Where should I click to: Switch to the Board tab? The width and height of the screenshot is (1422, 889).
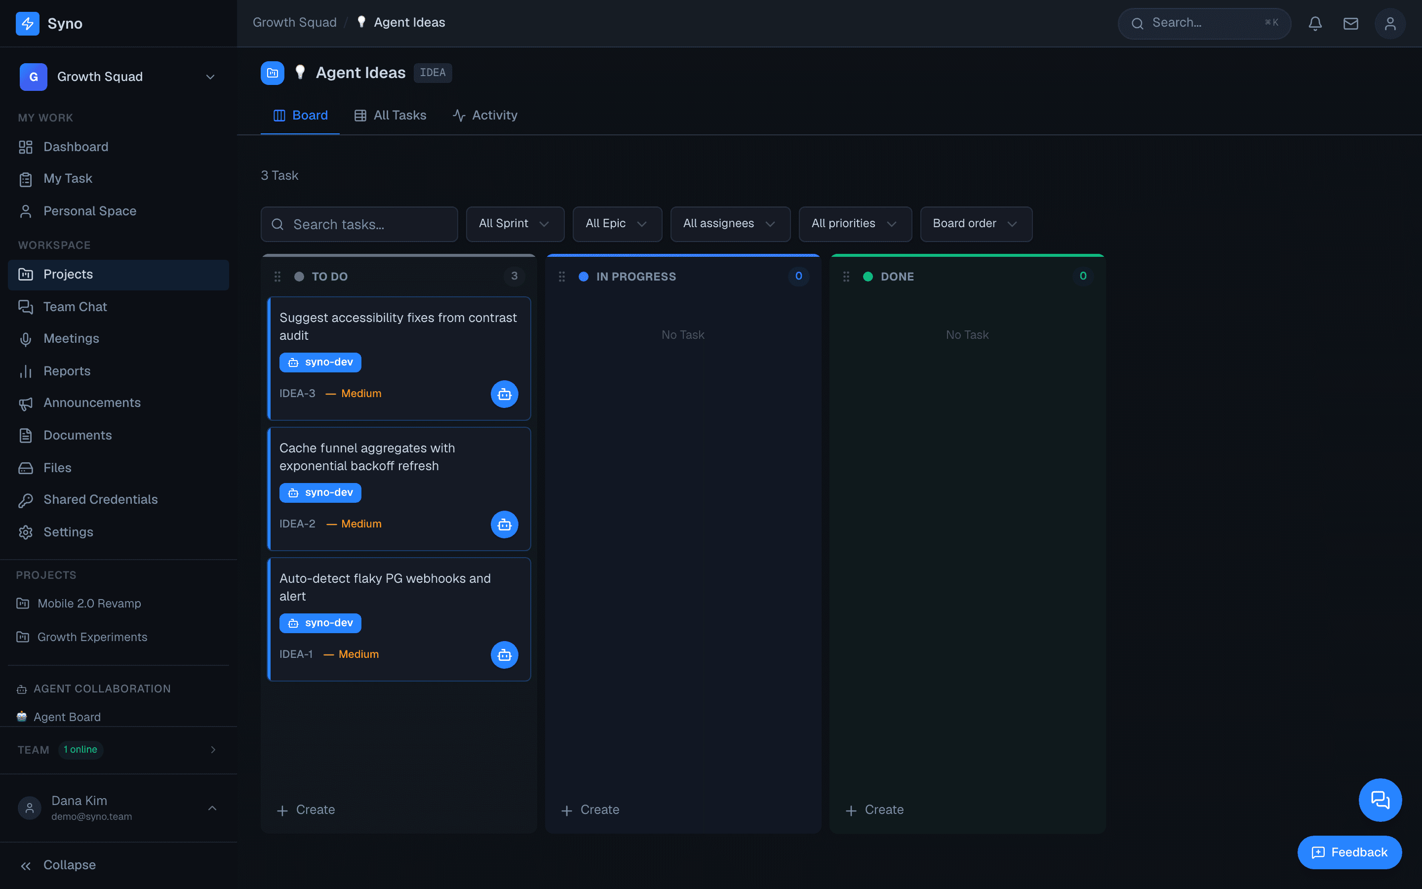[x=300, y=116]
